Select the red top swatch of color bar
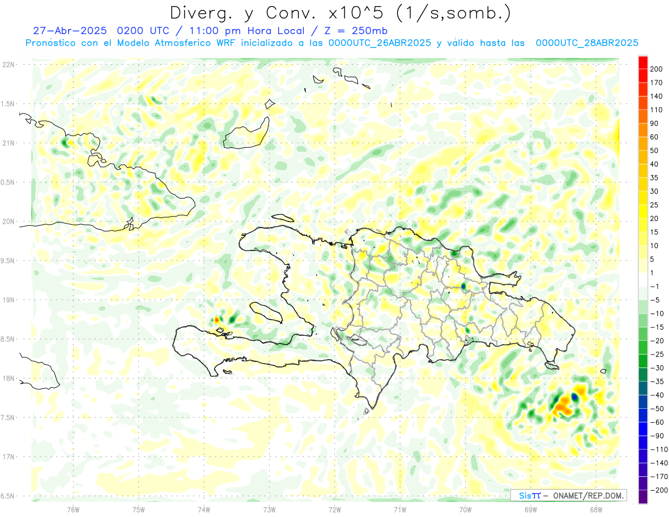 643,62
